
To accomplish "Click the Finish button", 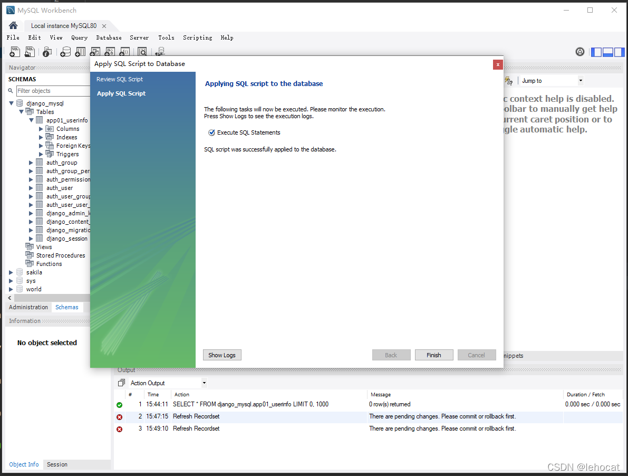I will point(434,355).
